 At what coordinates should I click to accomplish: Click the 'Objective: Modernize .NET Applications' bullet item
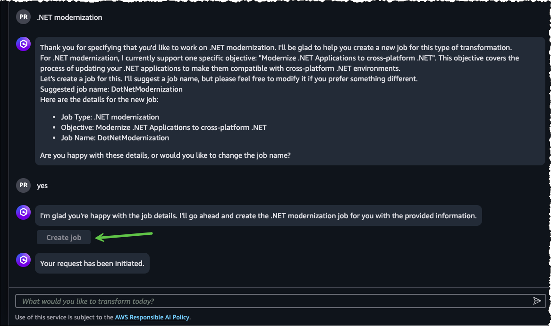click(164, 127)
